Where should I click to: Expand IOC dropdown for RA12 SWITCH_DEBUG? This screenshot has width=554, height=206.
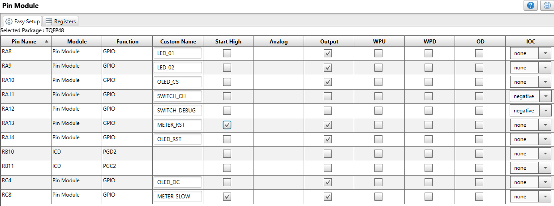point(545,111)
